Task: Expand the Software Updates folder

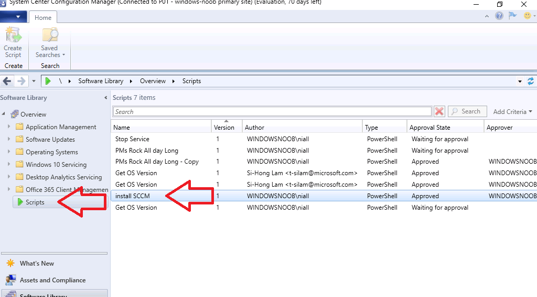Action: [9, 139]
